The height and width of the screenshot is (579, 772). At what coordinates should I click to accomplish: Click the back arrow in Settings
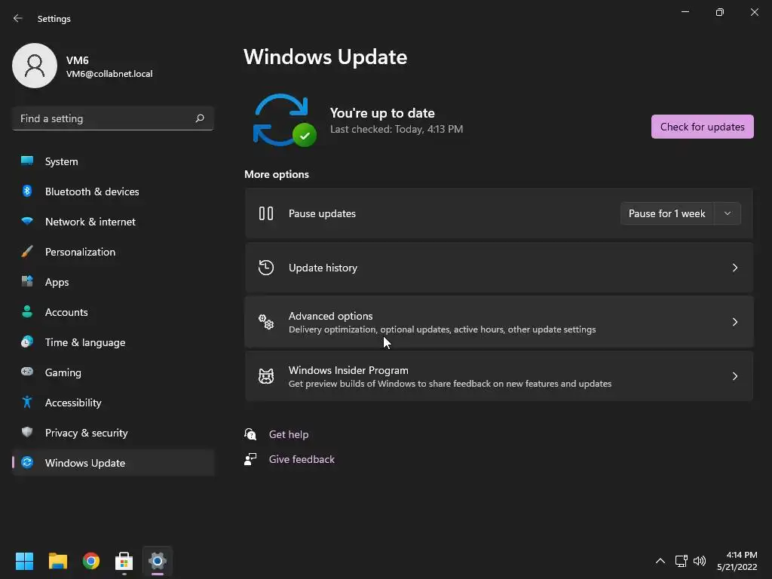point(18,18)
